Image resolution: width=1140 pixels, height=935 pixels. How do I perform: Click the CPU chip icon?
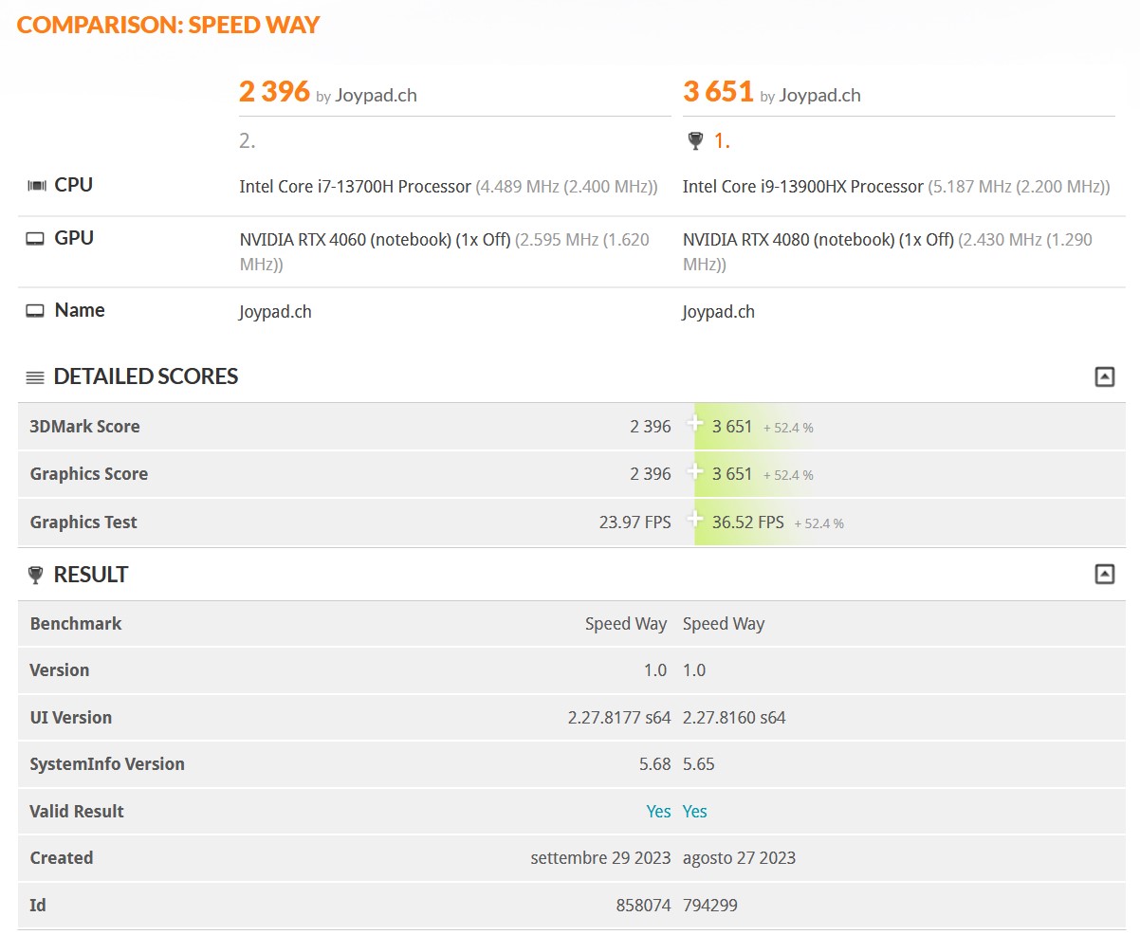pyautogui.click(x=36, y=186)
